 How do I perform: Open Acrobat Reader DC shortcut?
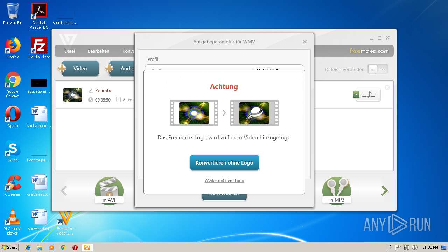[39, 16]
